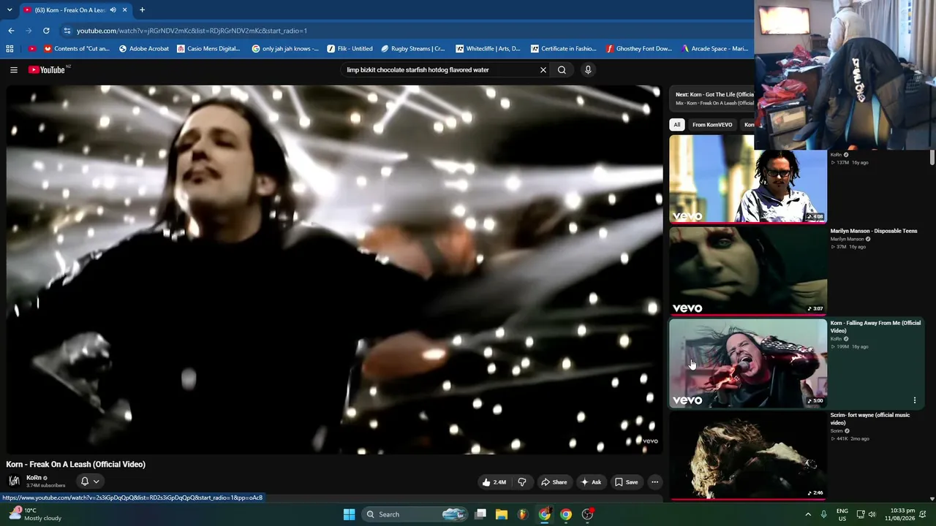Like the video with 2.4M likes
Image resolution: width=936 pixels, height=526 pixels.
coord(494,482)
